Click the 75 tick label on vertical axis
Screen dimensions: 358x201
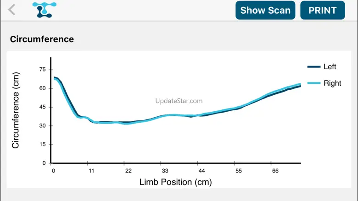point(43,70)
